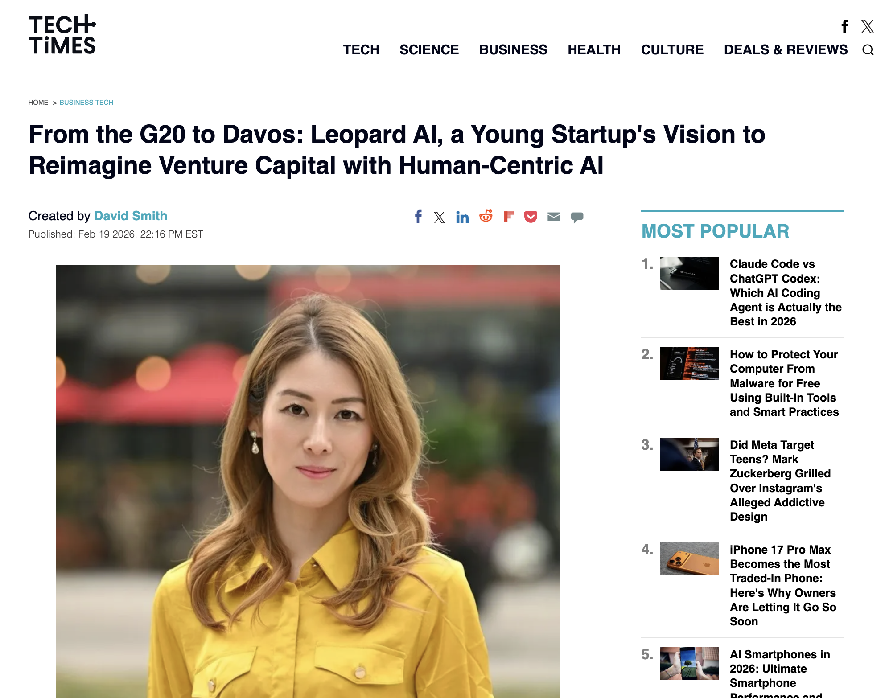Share article on Reddit

pos(486,217)
